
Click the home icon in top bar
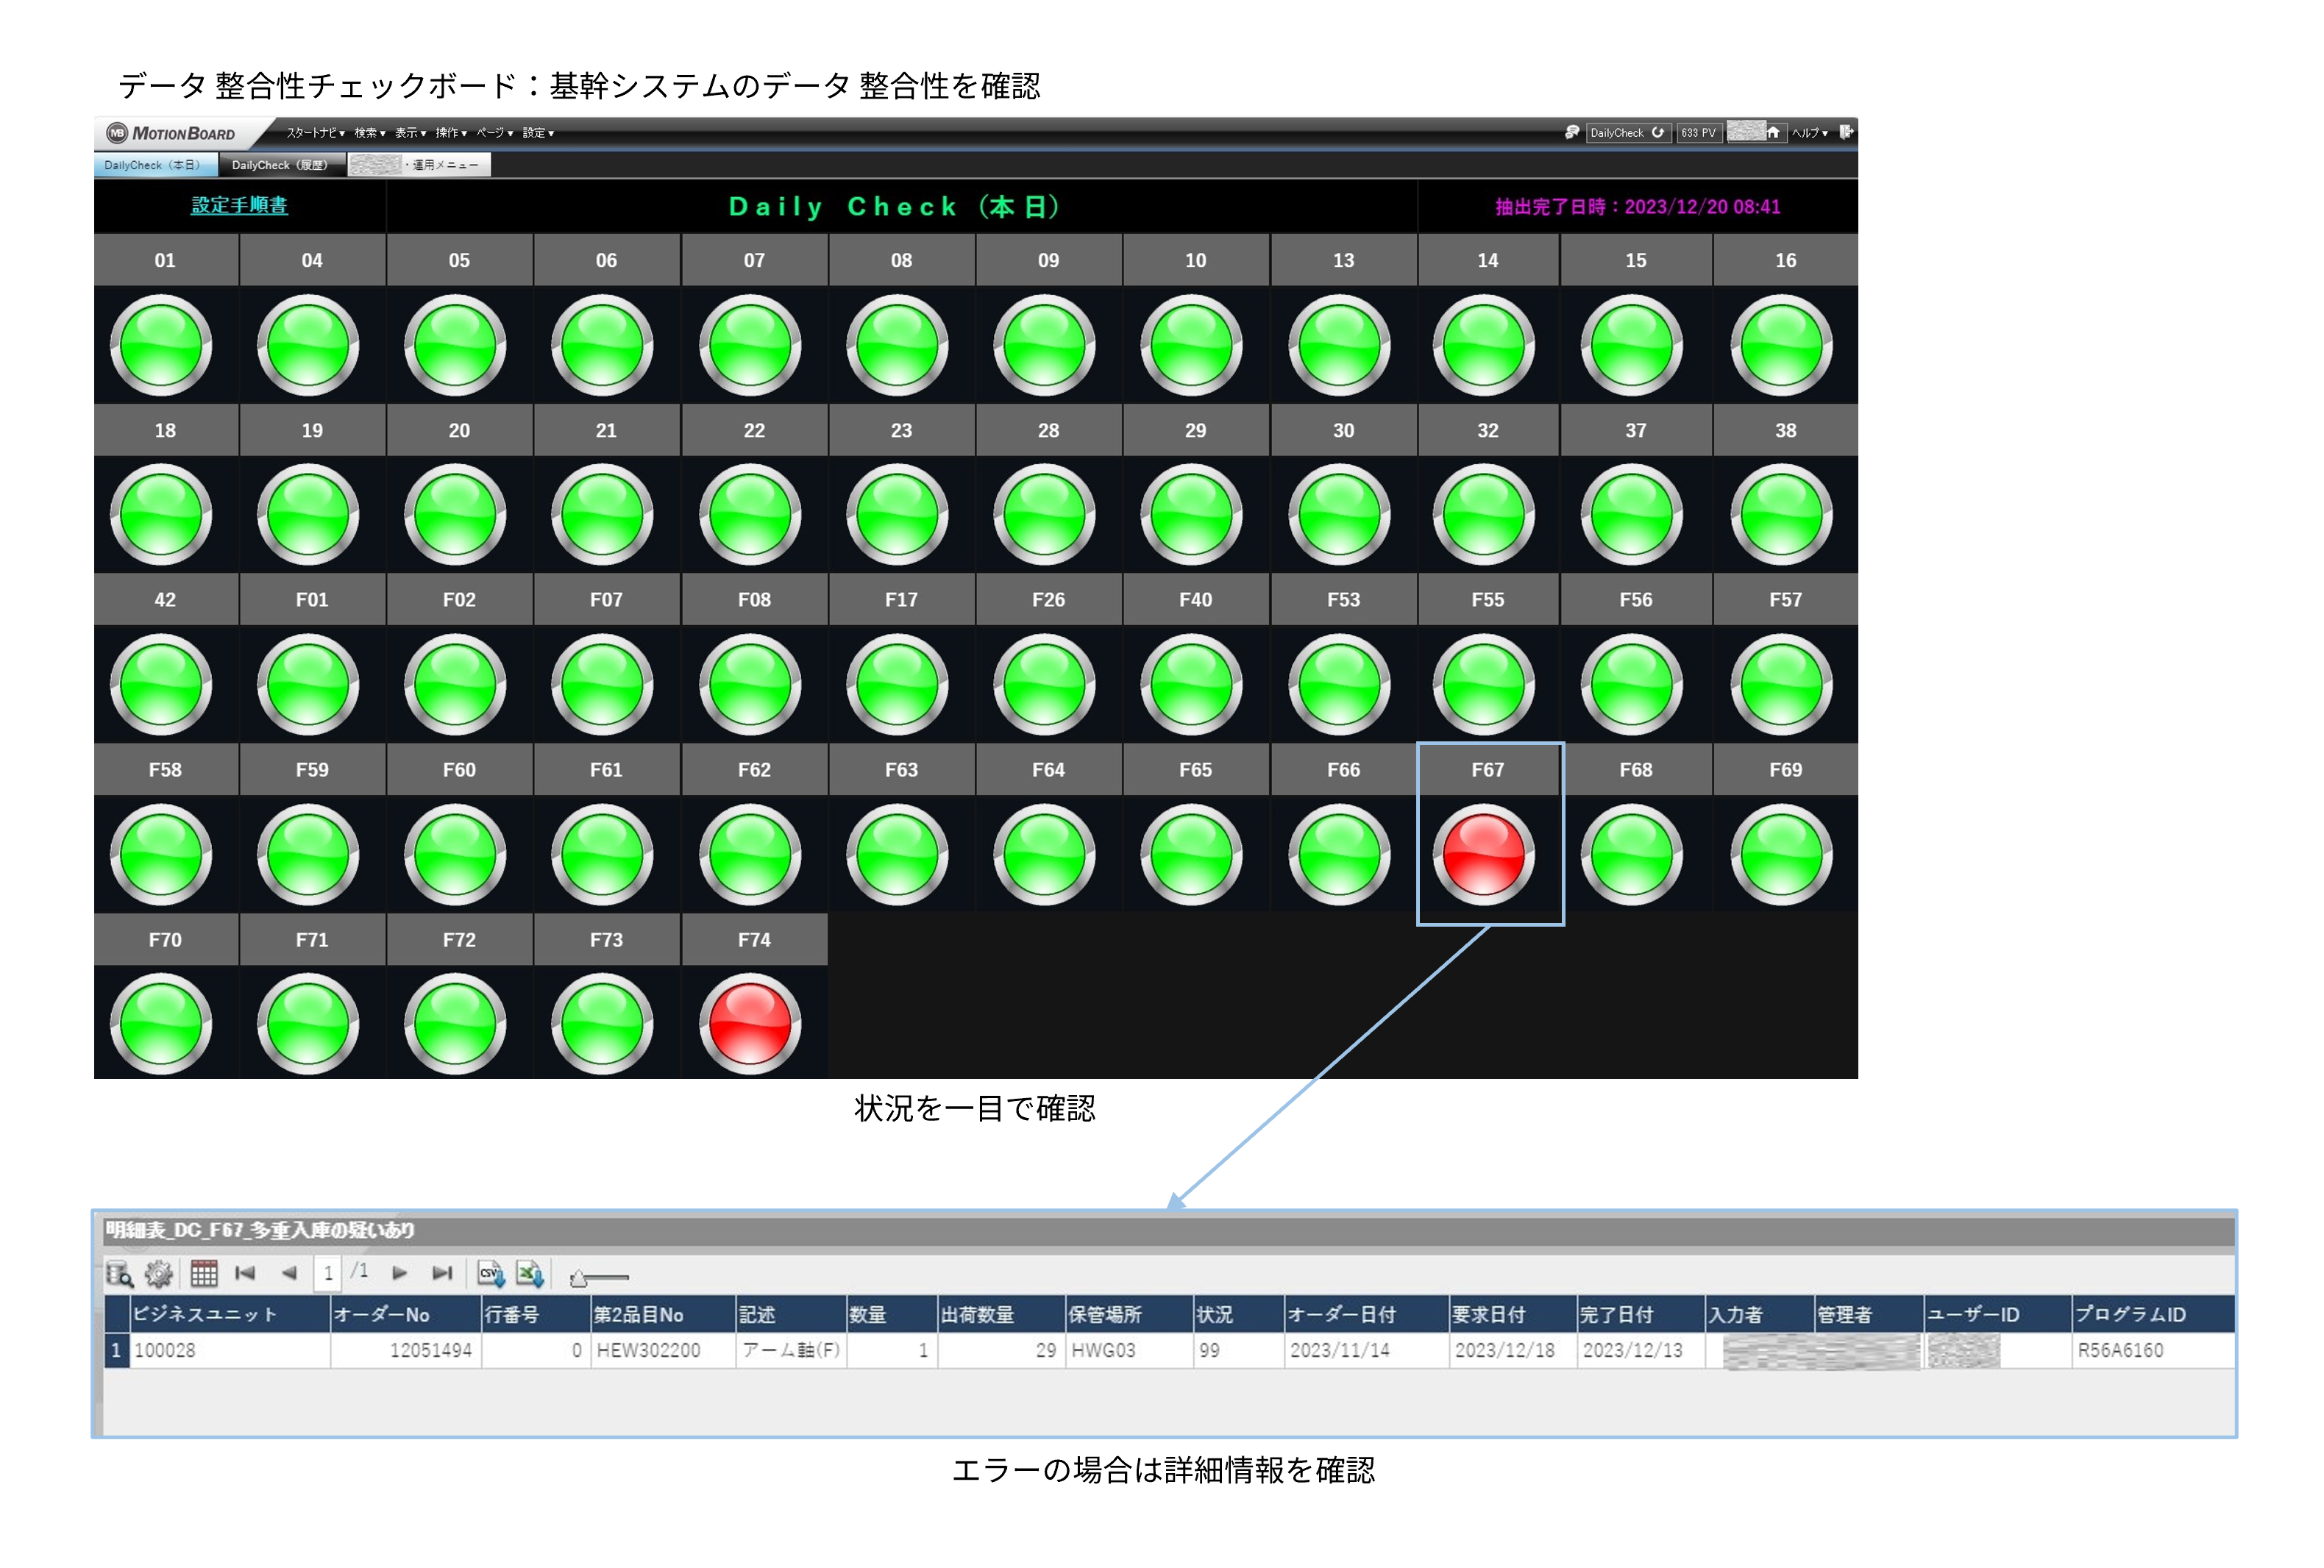[1773, 132]
